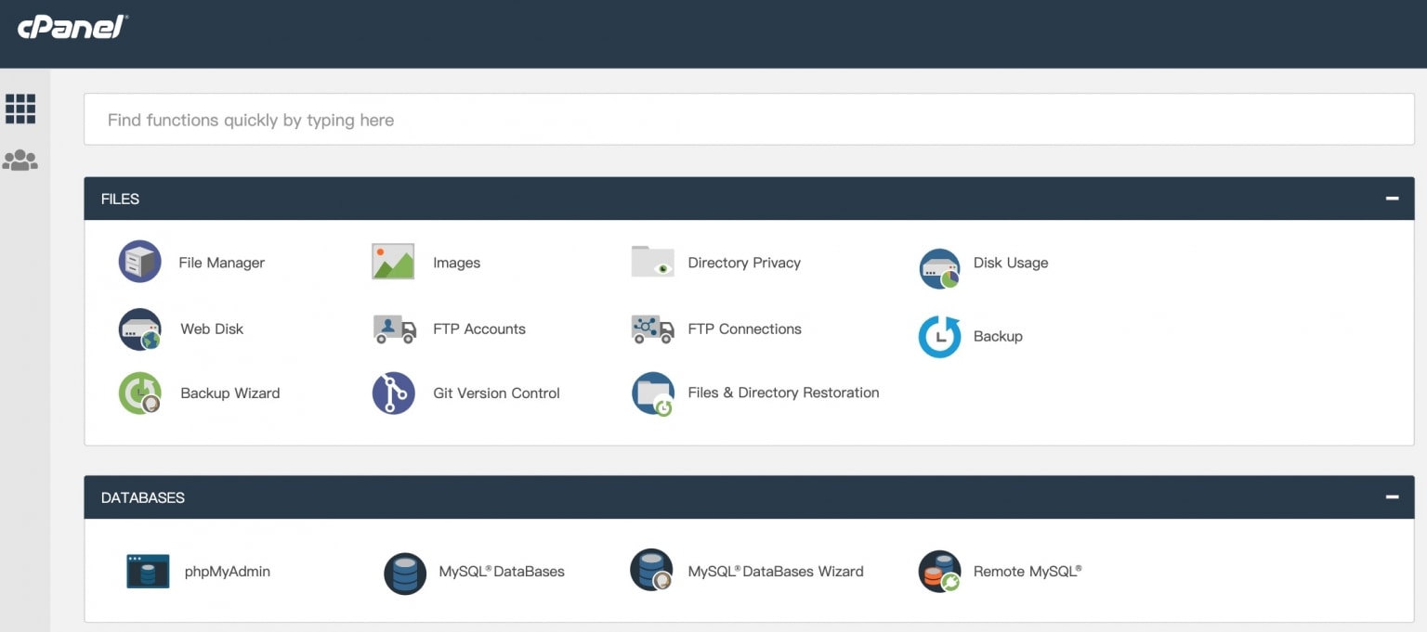Open the Directory Privacy folder icon

652,262
